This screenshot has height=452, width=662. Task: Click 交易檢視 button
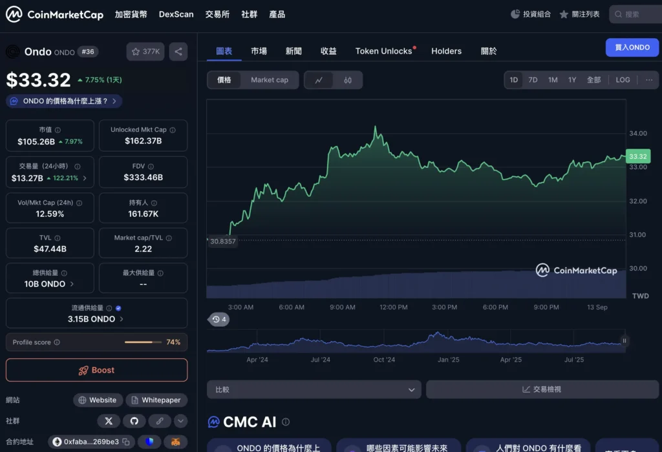click(x=542, y=389)
